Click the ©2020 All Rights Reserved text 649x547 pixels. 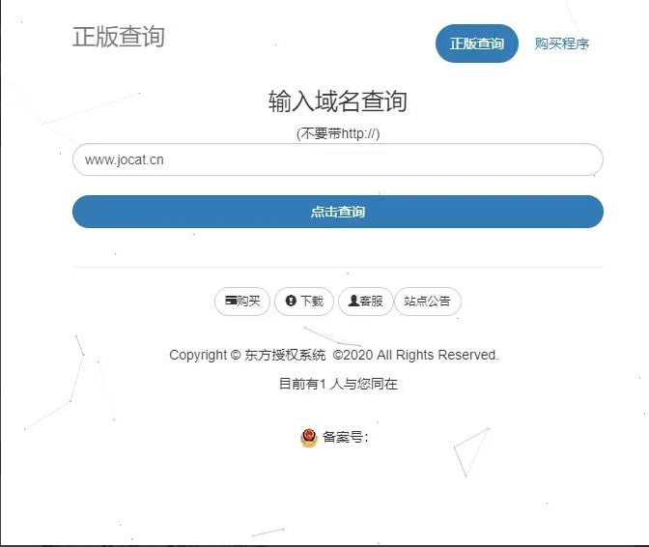(416, 355)
